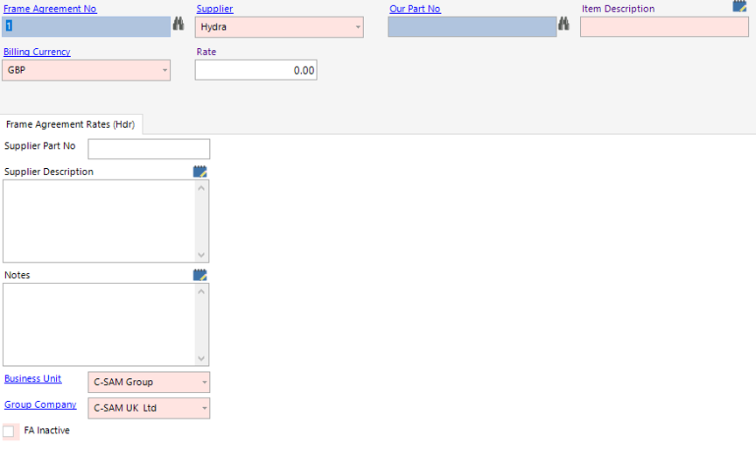The width and height of the screenshot is (756, 464).
Task: Open the Group Company dropdown C-SAM UK Ltd
Action: [x=204, y=408]
